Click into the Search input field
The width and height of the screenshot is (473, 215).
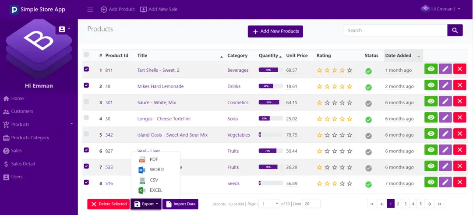(395, 30)
